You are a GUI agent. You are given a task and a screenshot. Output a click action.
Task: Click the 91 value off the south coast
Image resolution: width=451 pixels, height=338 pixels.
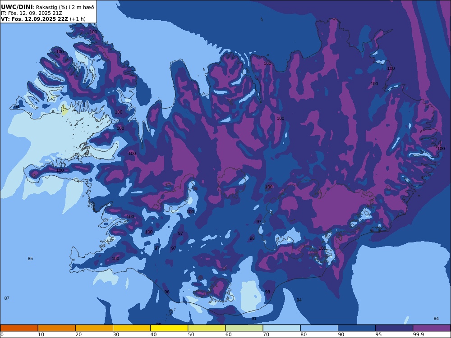pyautogui.click(x=254, y=319)
